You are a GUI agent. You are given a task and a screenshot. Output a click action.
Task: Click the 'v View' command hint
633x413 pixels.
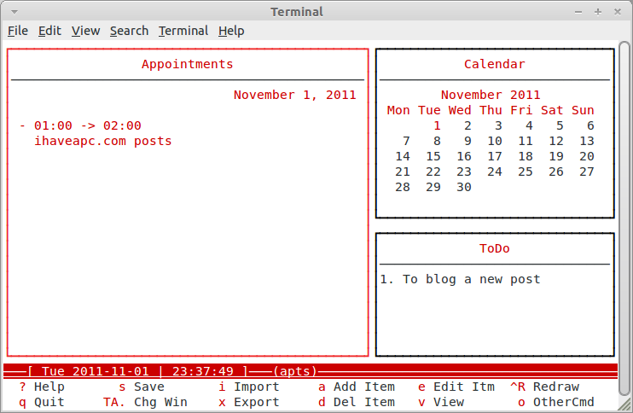[x=441, y=402]
